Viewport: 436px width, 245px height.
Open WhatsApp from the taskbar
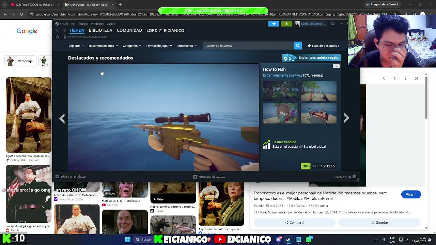(309, 240)
